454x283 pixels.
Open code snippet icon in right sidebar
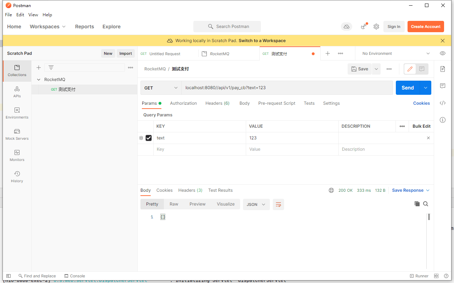(x=443, y=103)
